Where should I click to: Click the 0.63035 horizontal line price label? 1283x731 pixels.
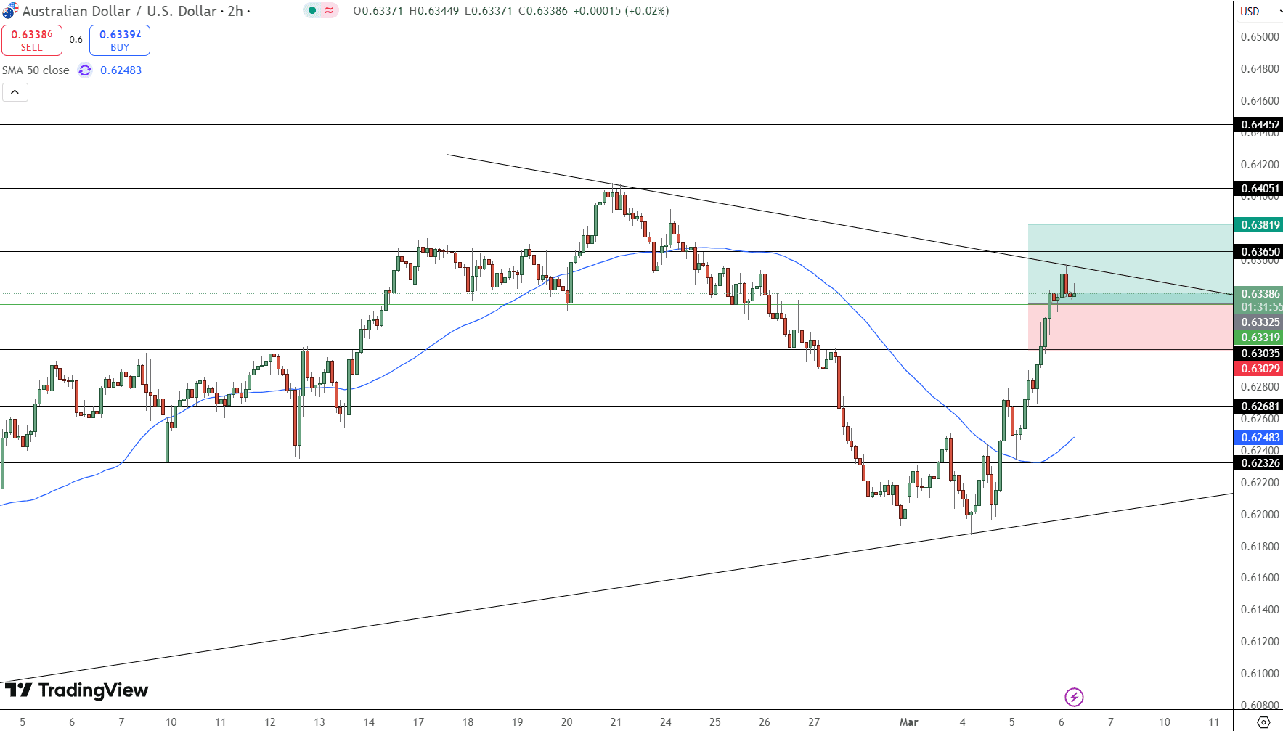pos(1260,354)
